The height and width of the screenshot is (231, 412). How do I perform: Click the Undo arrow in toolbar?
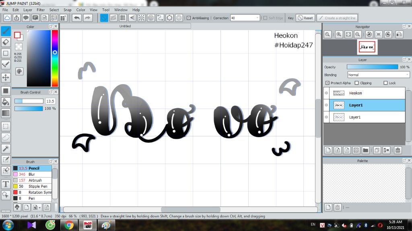pos(77,18)
